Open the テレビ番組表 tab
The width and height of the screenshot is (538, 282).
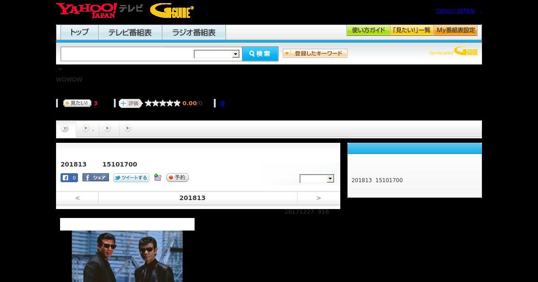[130, 32]
